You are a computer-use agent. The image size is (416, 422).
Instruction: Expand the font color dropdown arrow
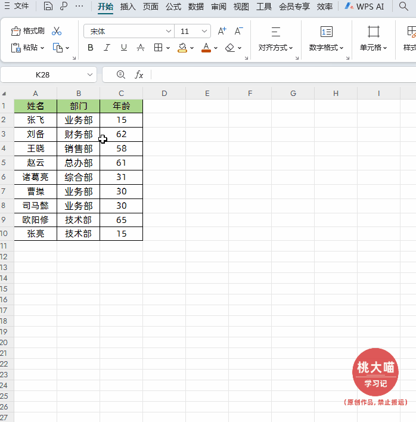tap(216, 48)
